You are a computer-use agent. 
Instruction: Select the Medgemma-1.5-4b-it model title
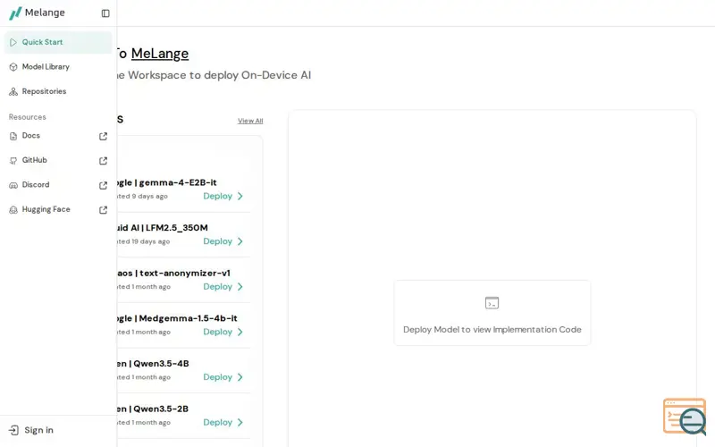pyautogui.click(x=177, y=318)
